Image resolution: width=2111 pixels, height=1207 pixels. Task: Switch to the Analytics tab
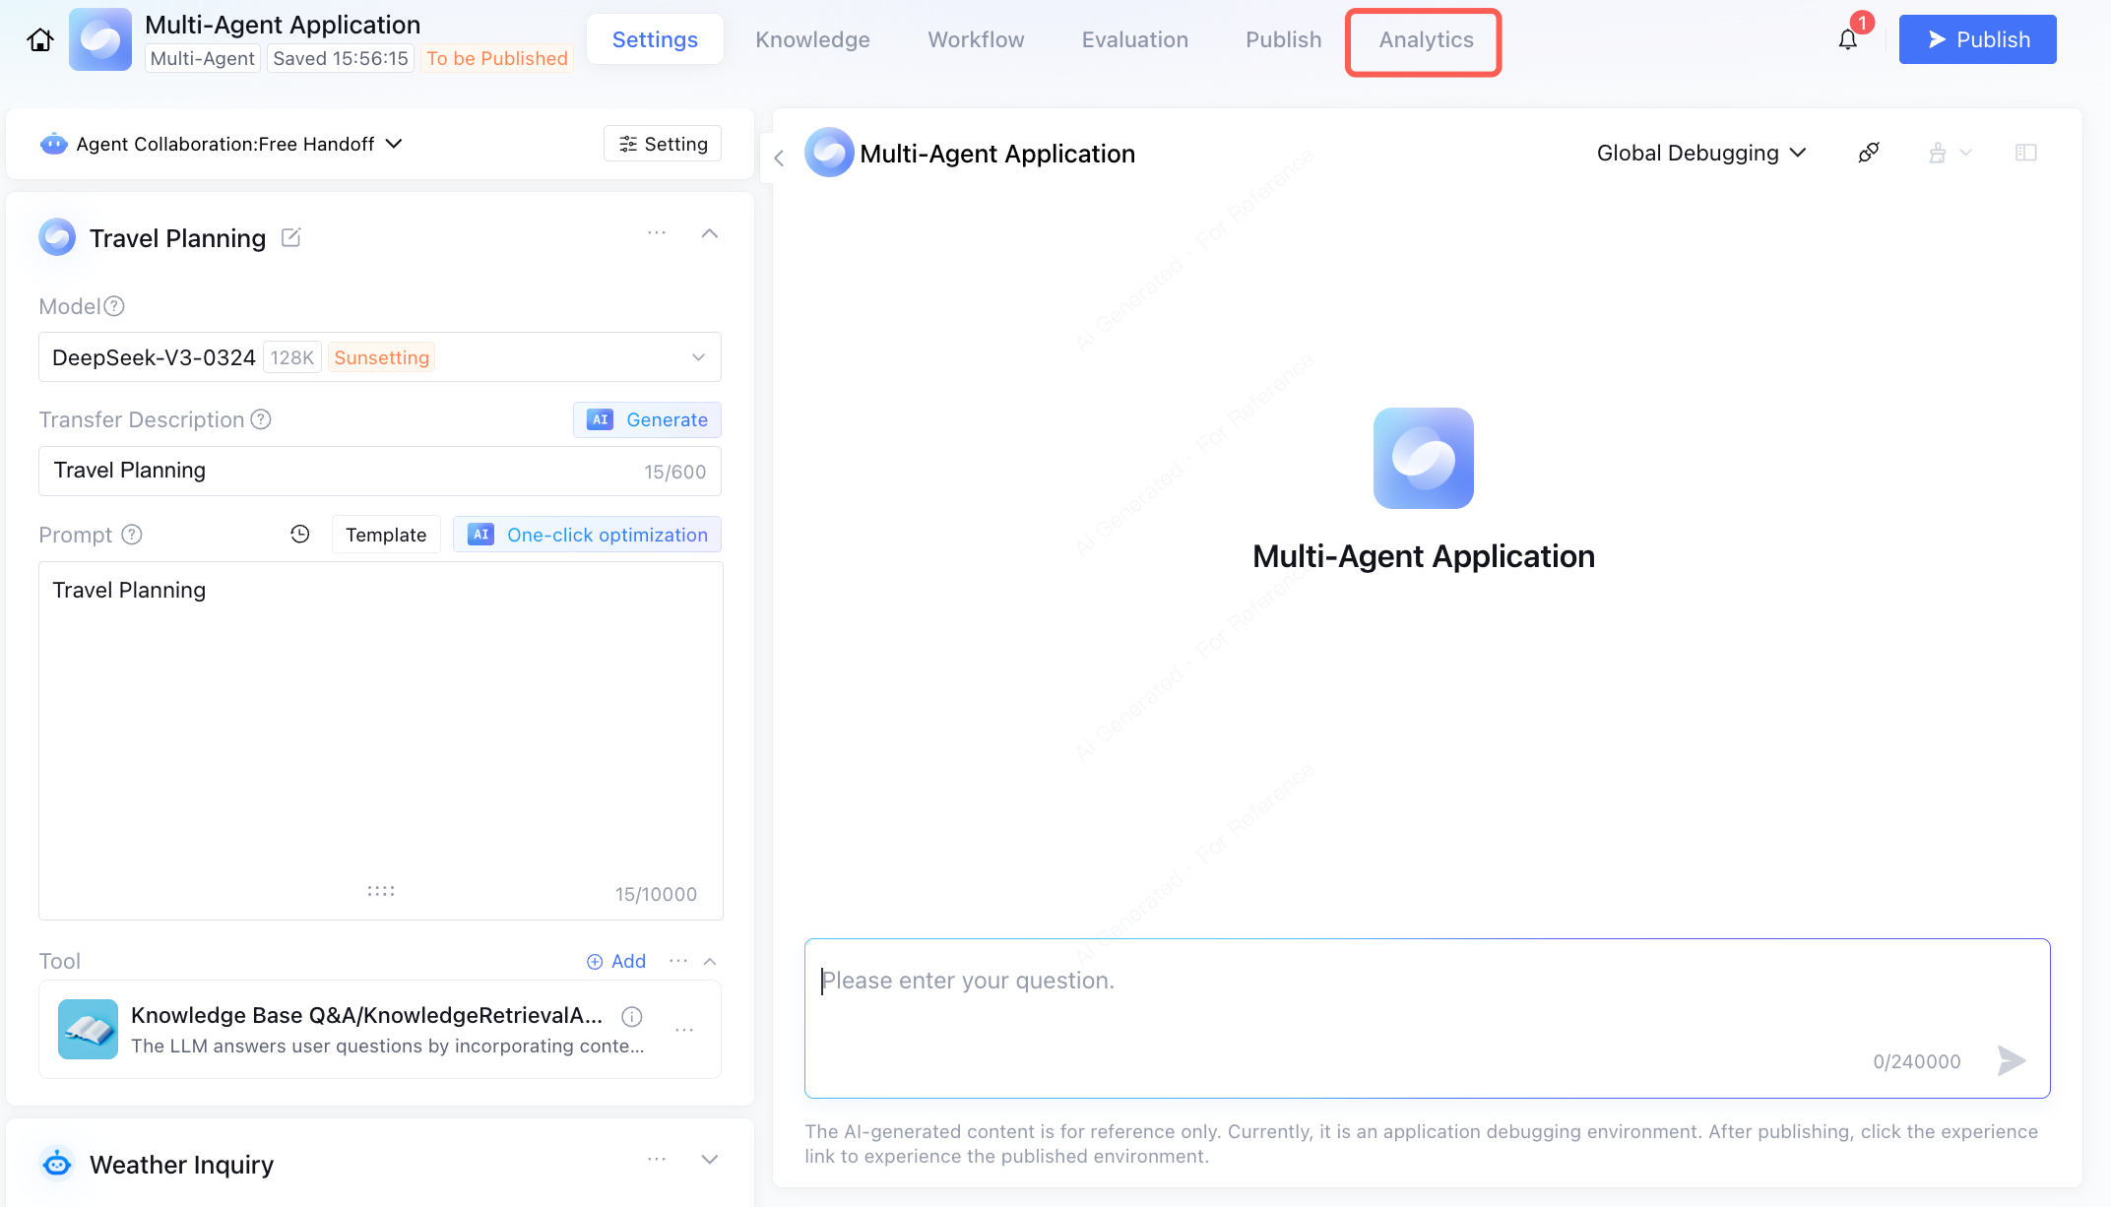pos(1425,39)
